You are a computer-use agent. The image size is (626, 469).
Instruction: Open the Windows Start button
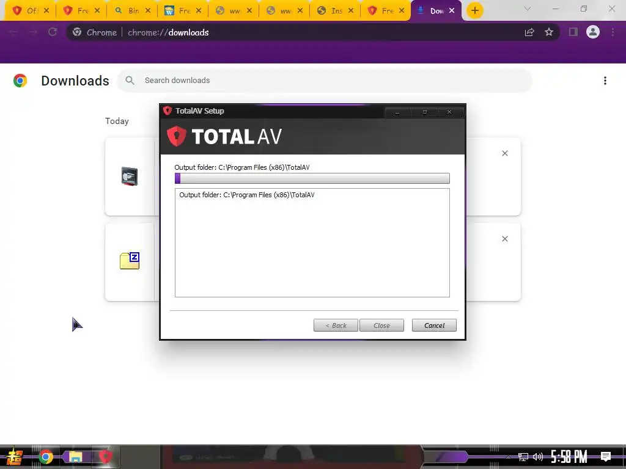coord(15,457)
